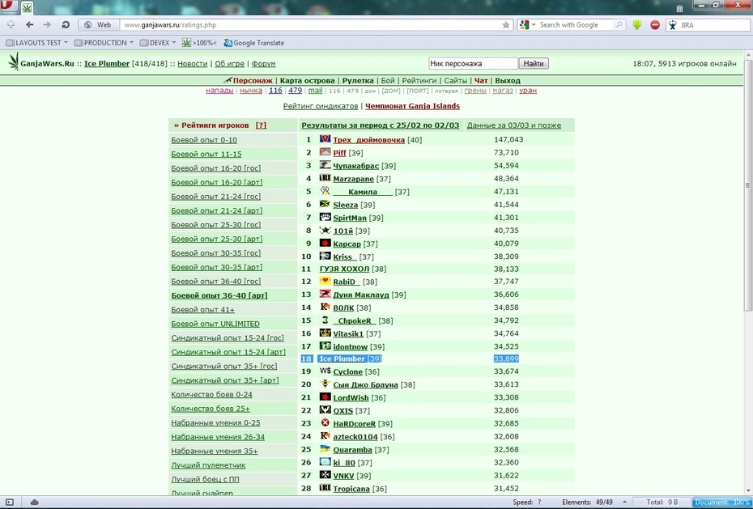Select Рулетка in the game menu

(x=358, y=81)
